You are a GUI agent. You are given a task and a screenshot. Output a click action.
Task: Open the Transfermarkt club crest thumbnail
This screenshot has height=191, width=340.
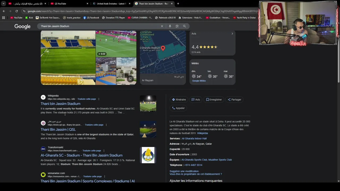click(148, 155)
